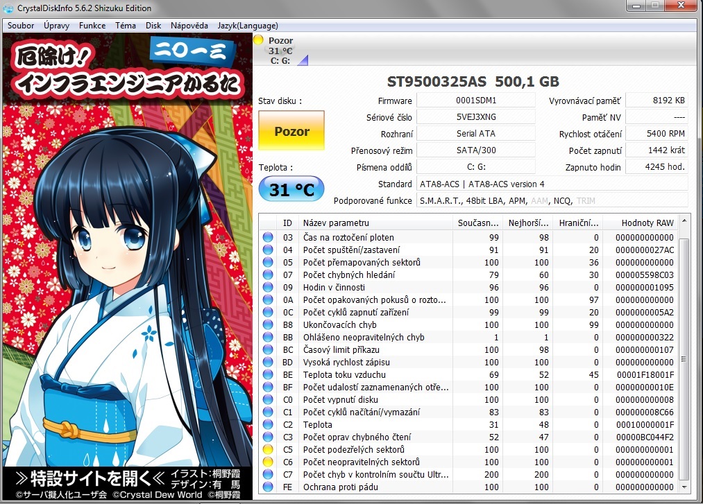Click the status dot for ID C1
703x504 pixels.
coord(268,412)
